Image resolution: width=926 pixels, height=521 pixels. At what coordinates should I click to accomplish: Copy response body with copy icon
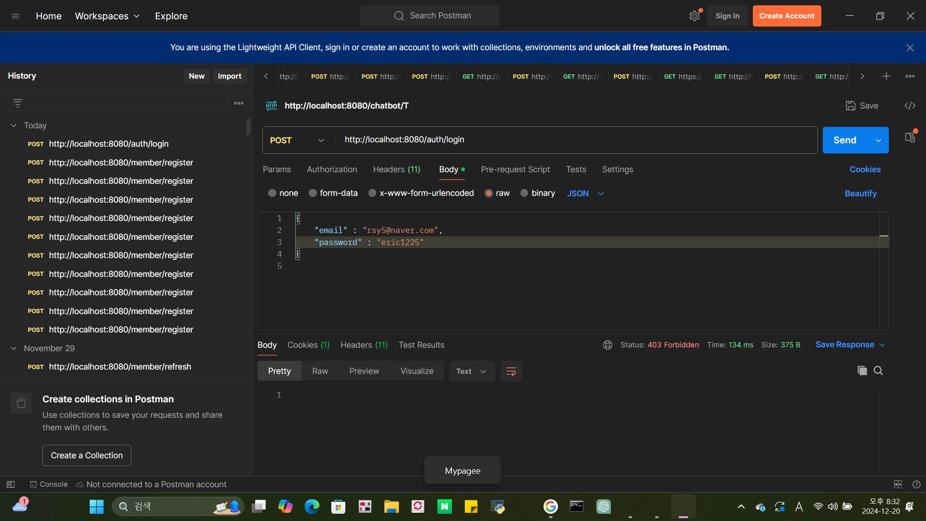[x=862, y=371]
